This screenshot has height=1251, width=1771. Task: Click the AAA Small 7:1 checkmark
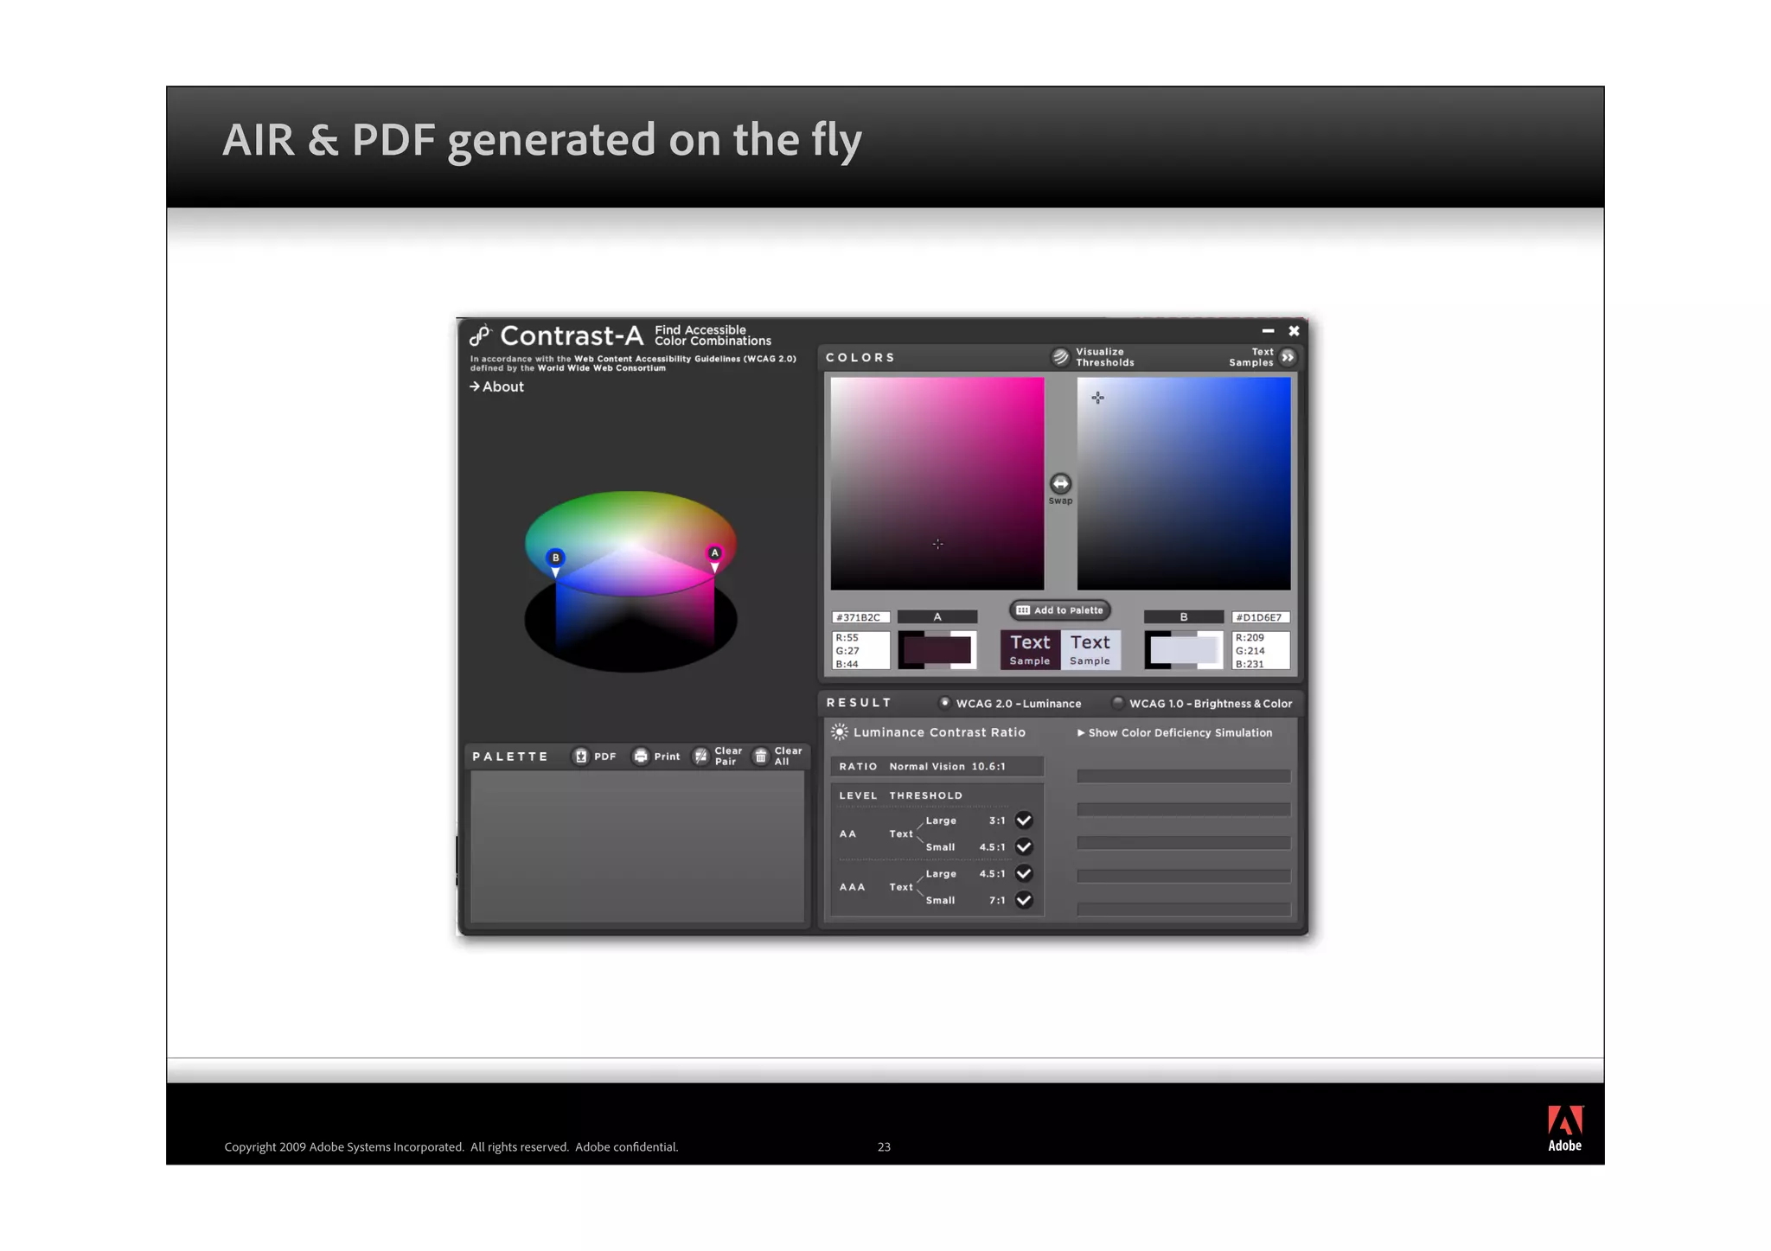coord(1024,900)
